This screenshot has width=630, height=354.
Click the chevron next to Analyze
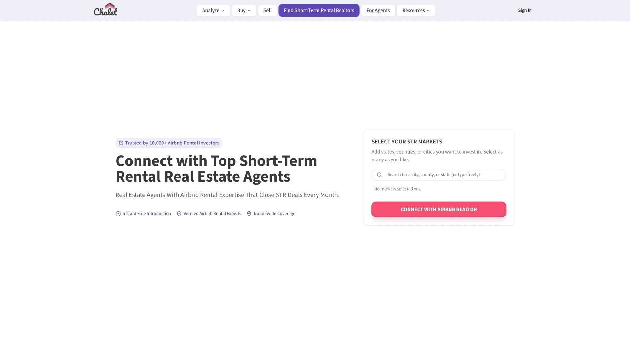click(x=223, y=10)
